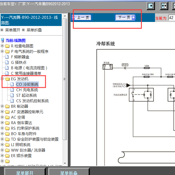Expand the RA 倒车雷达 folder

coord(2,122)
